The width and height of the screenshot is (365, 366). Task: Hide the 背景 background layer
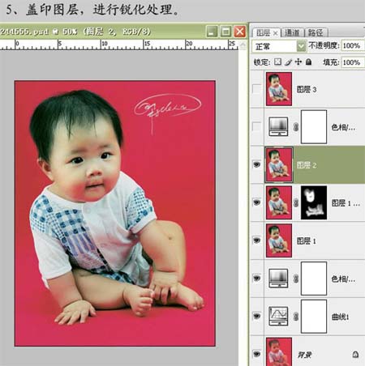coord(256,354)
